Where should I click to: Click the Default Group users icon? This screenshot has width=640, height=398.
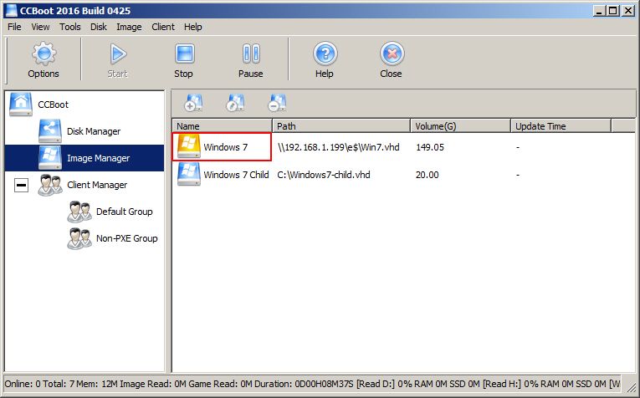click(79, 212)
